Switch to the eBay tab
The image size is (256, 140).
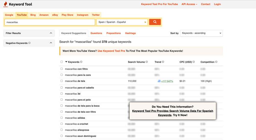tap(55, 15)
